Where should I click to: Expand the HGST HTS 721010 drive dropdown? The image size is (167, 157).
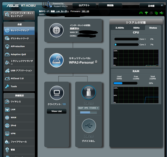pyautogui.click(x=89, y=108)
